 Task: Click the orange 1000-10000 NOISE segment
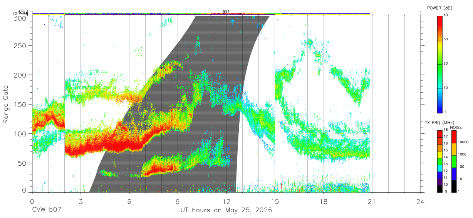coord(454,149)
